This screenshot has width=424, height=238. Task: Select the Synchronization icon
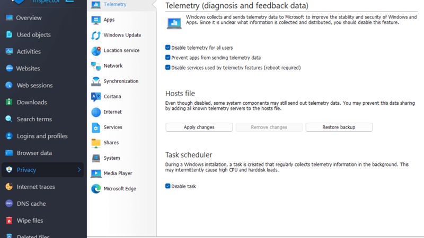tap(96, 81)
